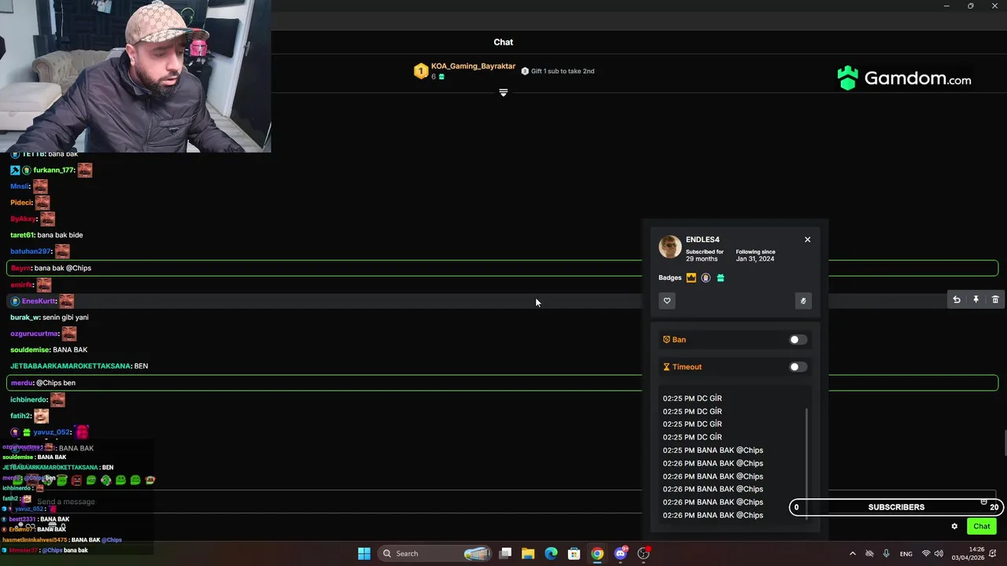Click ichbinerdo username
Viewport: 1007px width, 566px height.
tap(29, 400)
